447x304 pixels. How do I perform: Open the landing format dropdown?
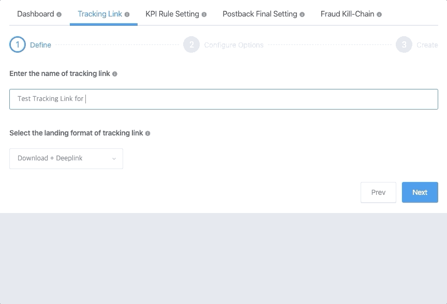pos(66,158)
